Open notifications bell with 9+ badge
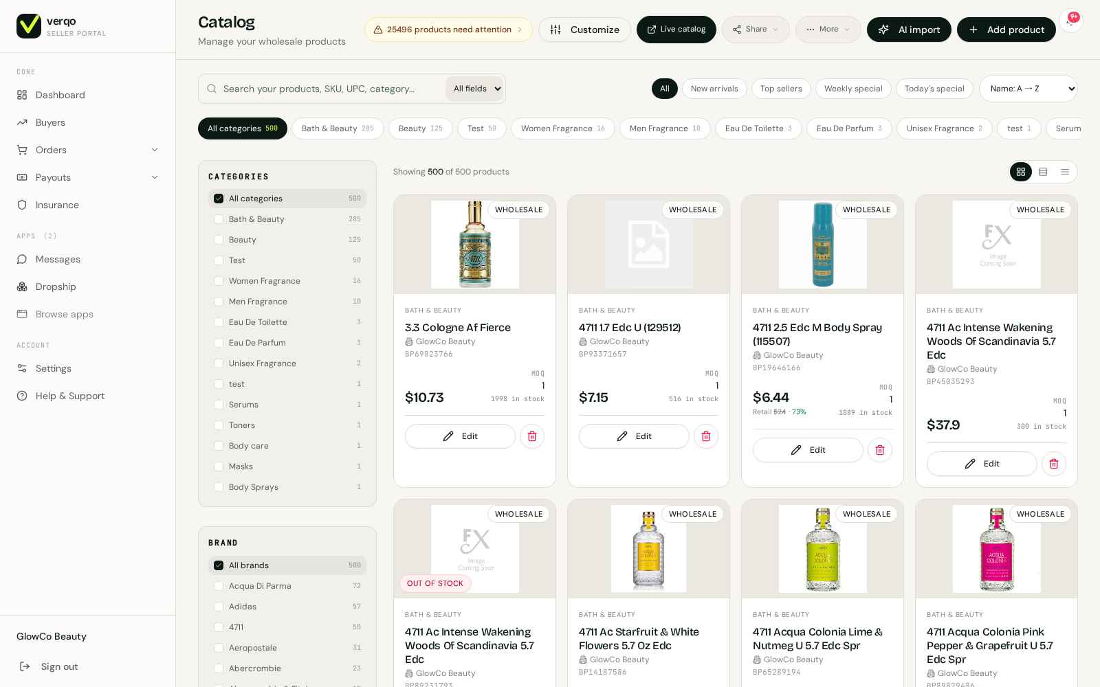Image resolution: width=1100 pixels, height=687 pixels. click(x=1070, y=21)
